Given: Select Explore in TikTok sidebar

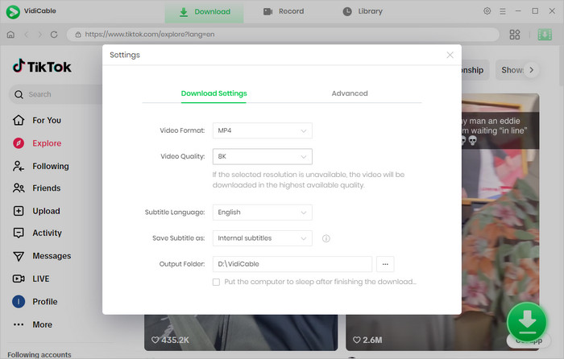Looking at the screenshot, I should [x=37, y=143].
